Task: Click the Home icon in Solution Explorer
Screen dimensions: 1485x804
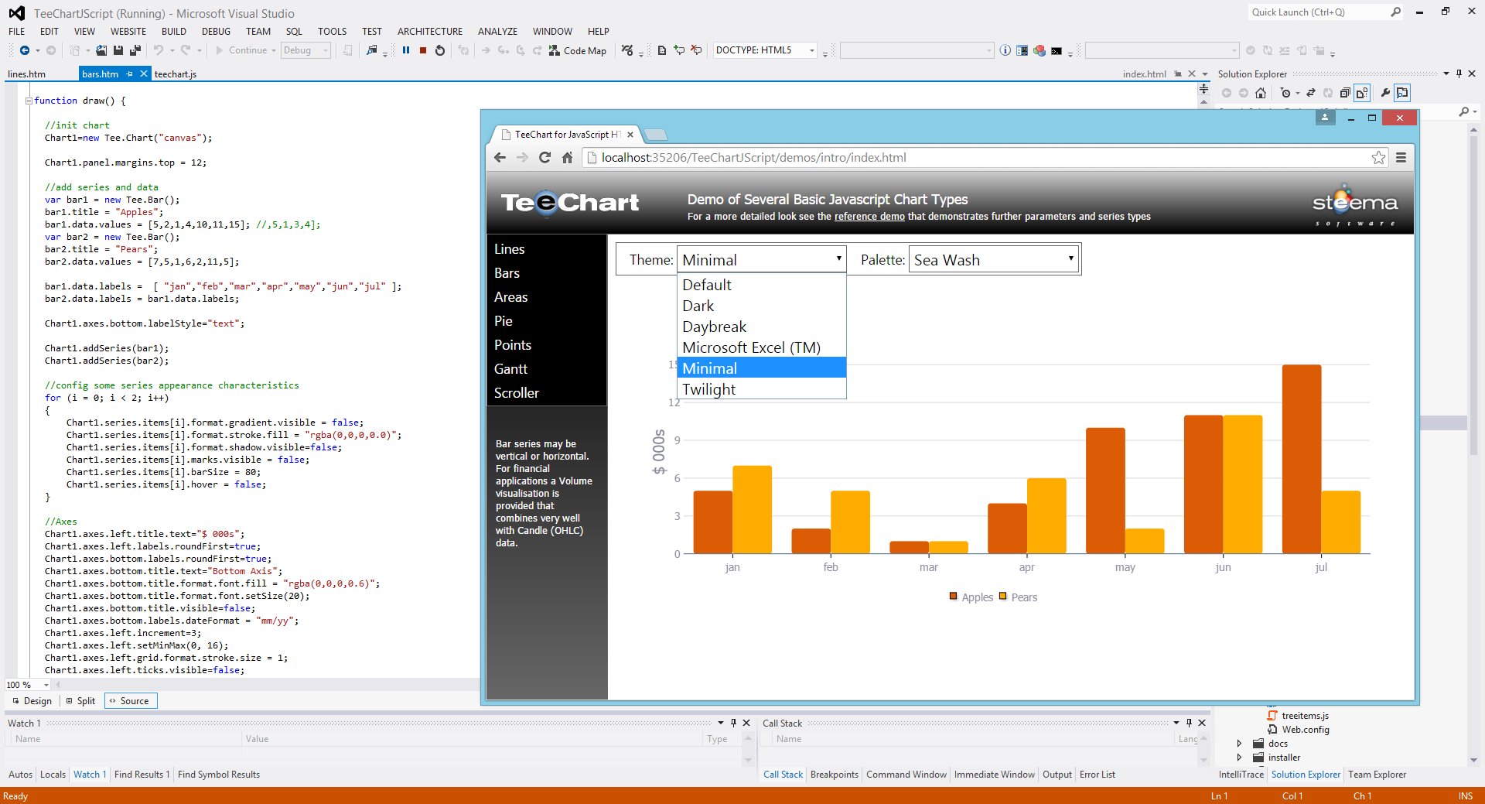Action: click(1261, 93)
